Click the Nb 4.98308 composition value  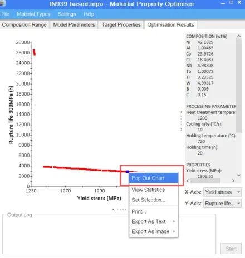coord(205,66)
